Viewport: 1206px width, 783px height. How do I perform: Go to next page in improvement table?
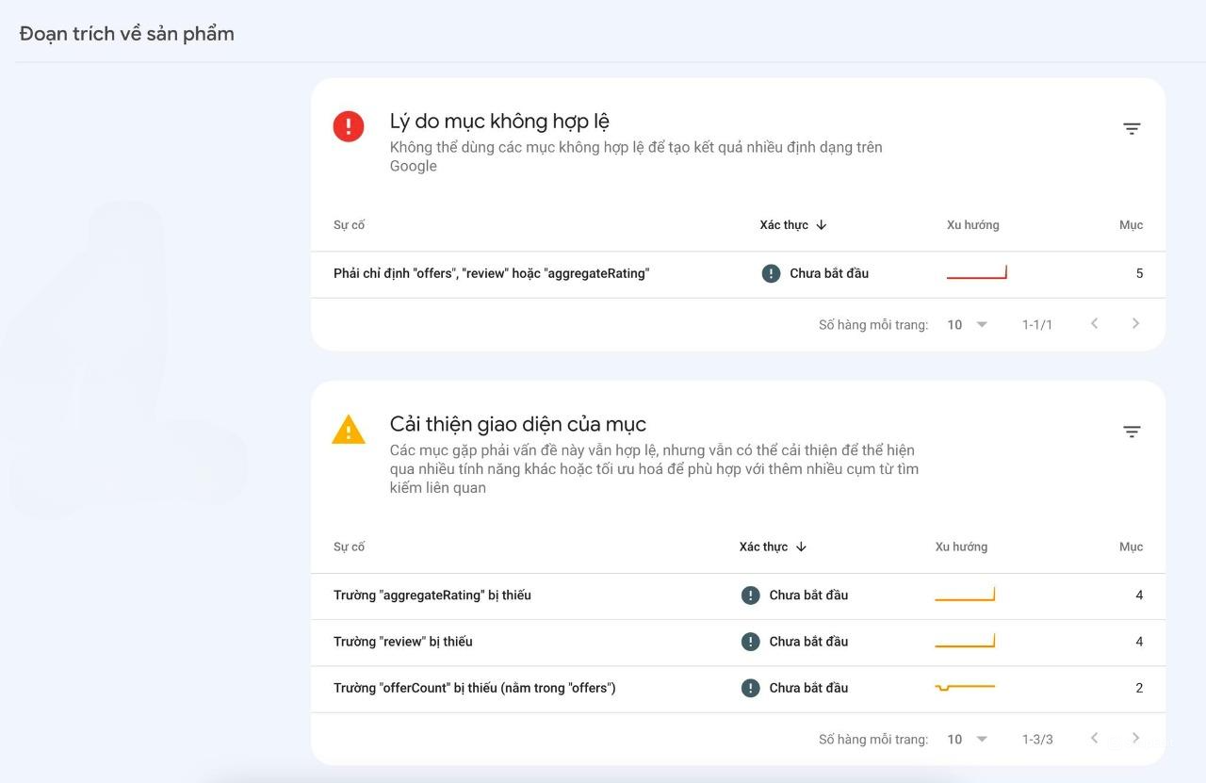point(1135,738)
